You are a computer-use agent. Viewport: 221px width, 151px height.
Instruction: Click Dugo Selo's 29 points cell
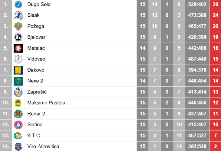coord(215,4)
